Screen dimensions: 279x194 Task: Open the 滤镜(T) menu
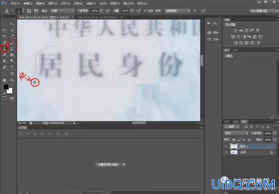(91, 4)
